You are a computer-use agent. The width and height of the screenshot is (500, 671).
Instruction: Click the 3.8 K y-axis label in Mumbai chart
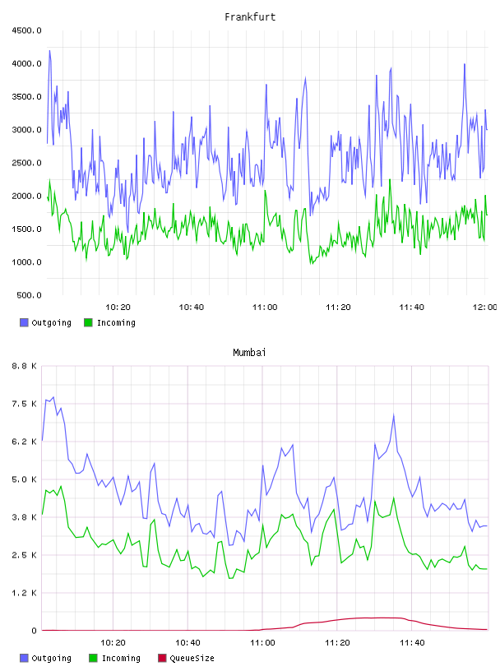(x=25, y=517)
